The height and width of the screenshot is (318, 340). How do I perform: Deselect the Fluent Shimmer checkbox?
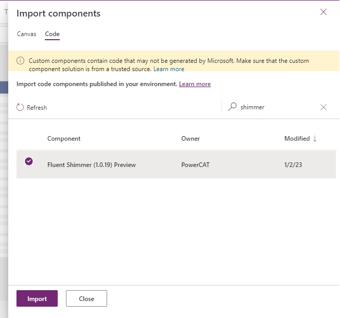[29, 161]
